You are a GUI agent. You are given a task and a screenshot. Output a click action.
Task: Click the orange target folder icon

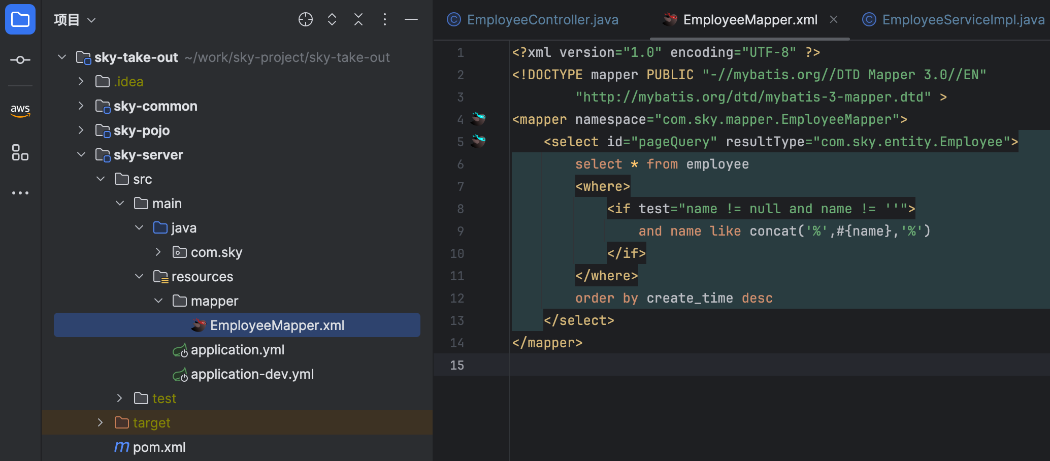point(122,422)
